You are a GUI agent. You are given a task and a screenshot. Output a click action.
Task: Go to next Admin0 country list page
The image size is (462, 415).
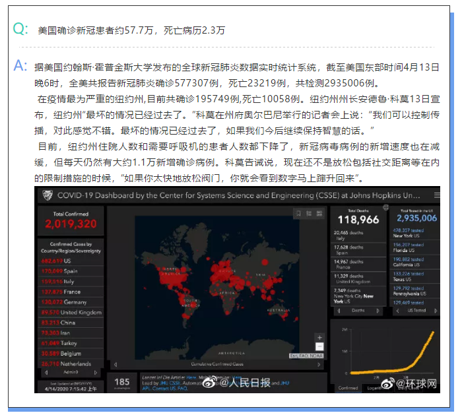[x=96, y=373]
